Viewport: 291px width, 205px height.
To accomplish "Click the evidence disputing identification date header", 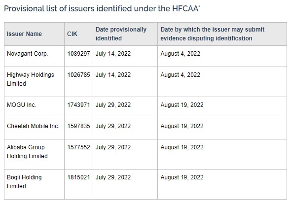I will pos(213,34).
